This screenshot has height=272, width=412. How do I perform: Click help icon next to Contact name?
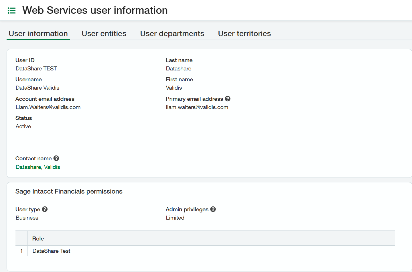pos(56,158)
